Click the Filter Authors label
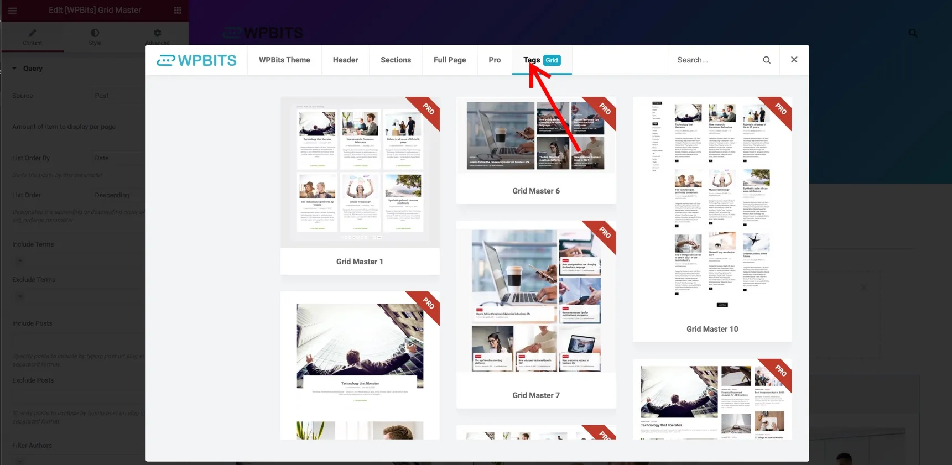This screenshot has height=465, width=952. [x=32, y=446]
